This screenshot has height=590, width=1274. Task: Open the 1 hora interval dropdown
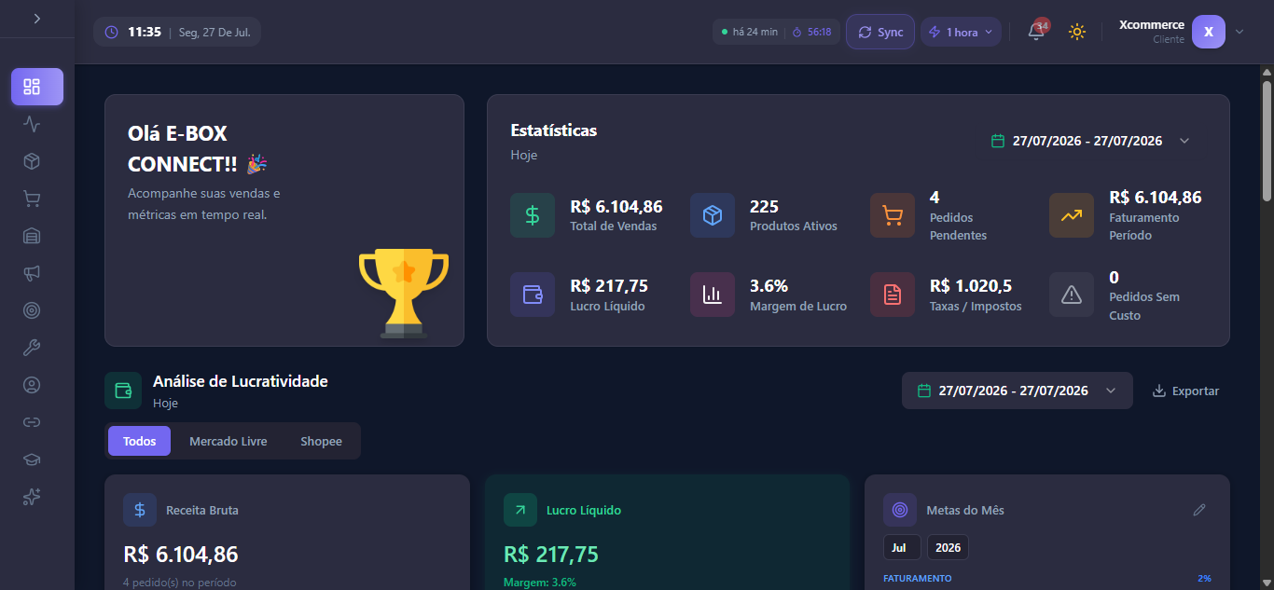click(962, 32)
